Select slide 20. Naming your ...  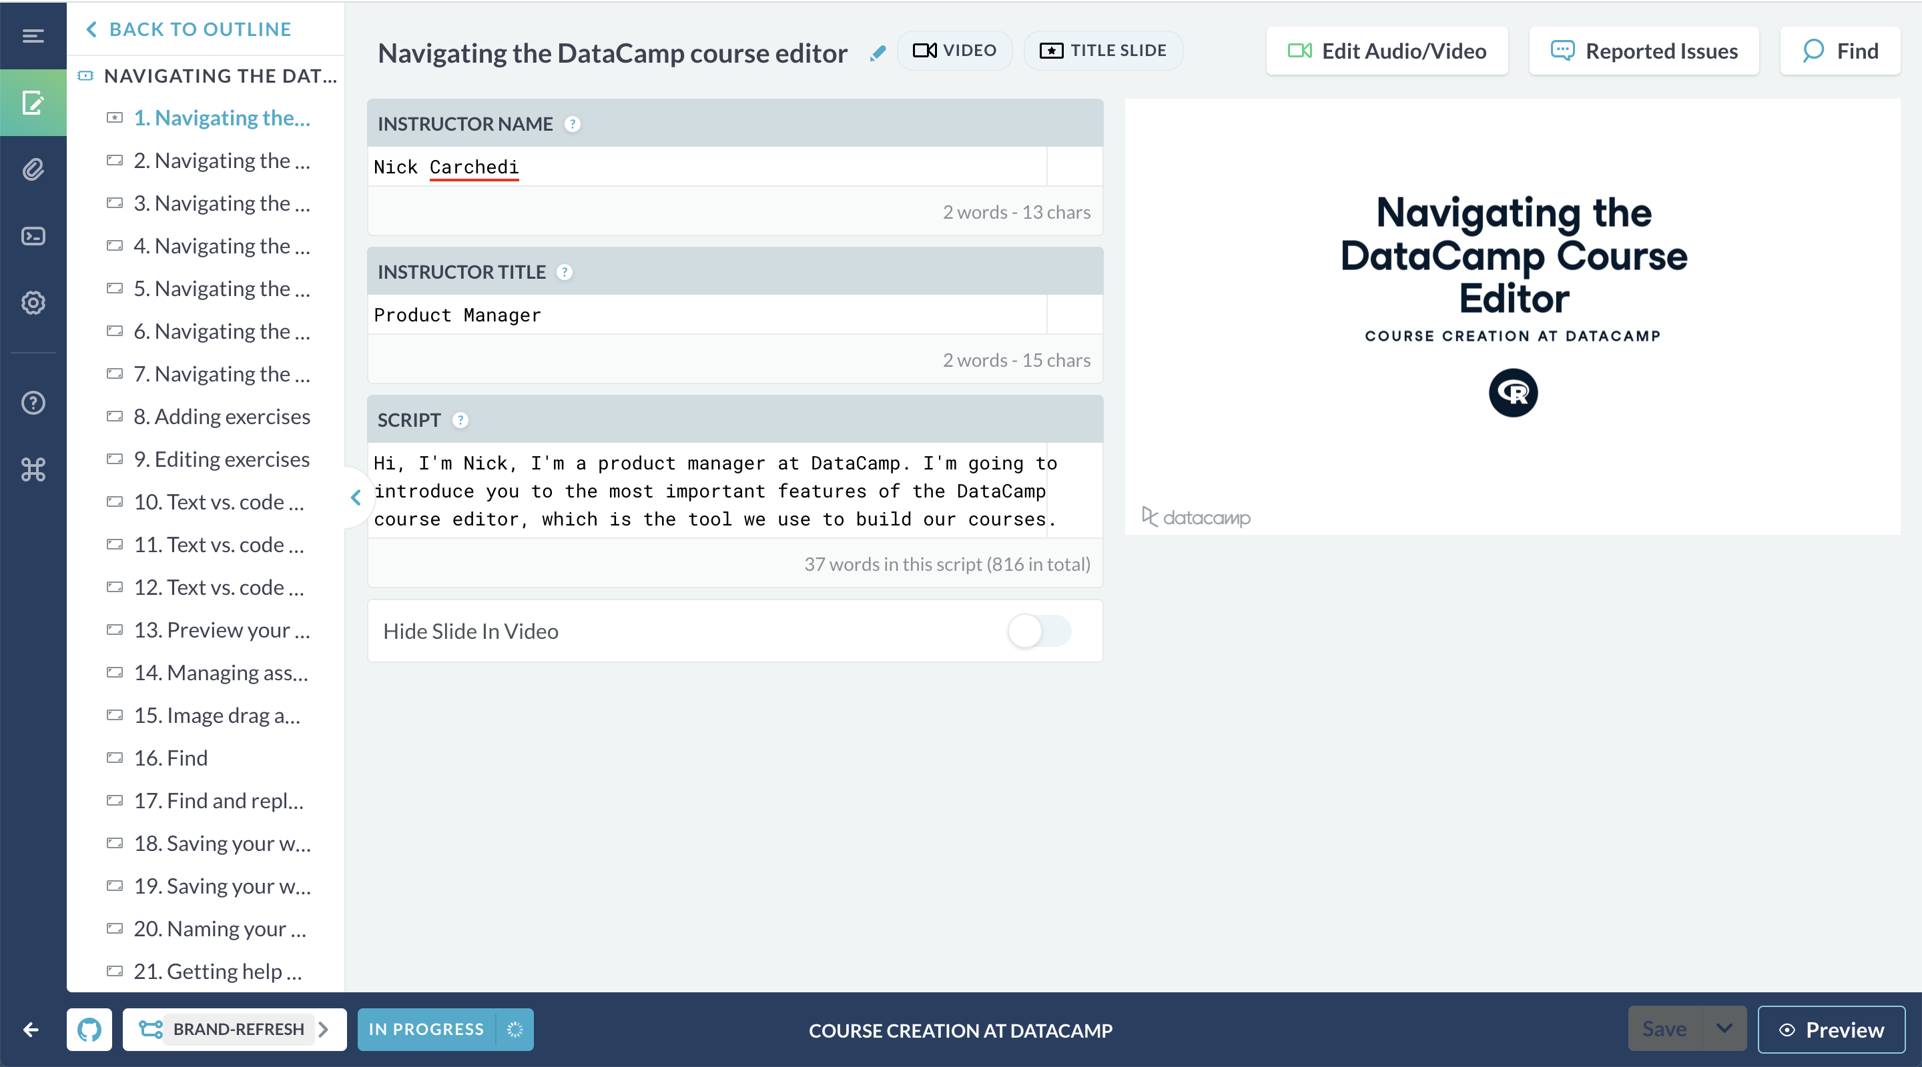coord(220,928)
